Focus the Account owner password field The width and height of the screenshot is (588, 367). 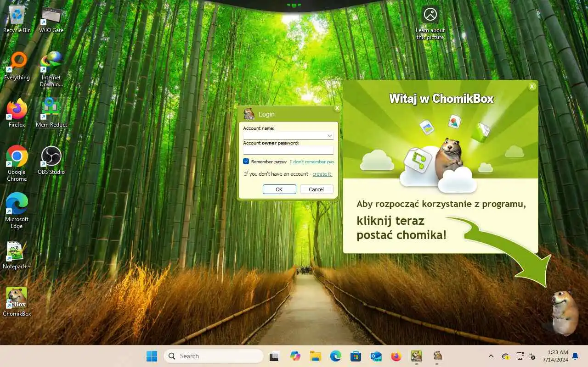(x=288, y=150)
